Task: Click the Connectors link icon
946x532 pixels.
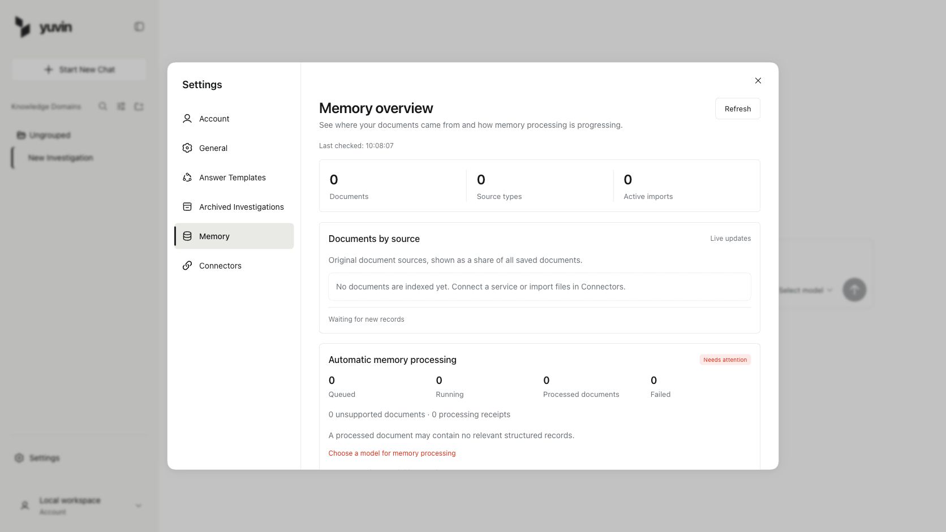Action: pos(187,266)
